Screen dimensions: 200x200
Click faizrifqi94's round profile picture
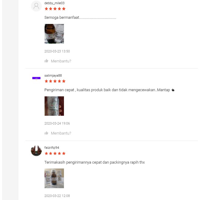(x=36, y=151)
